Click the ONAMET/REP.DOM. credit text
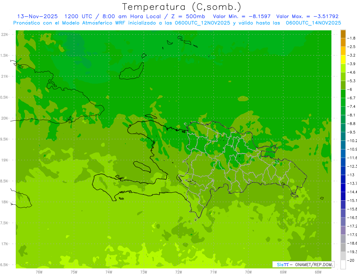The image size is (357, 276). click(314, 264)
